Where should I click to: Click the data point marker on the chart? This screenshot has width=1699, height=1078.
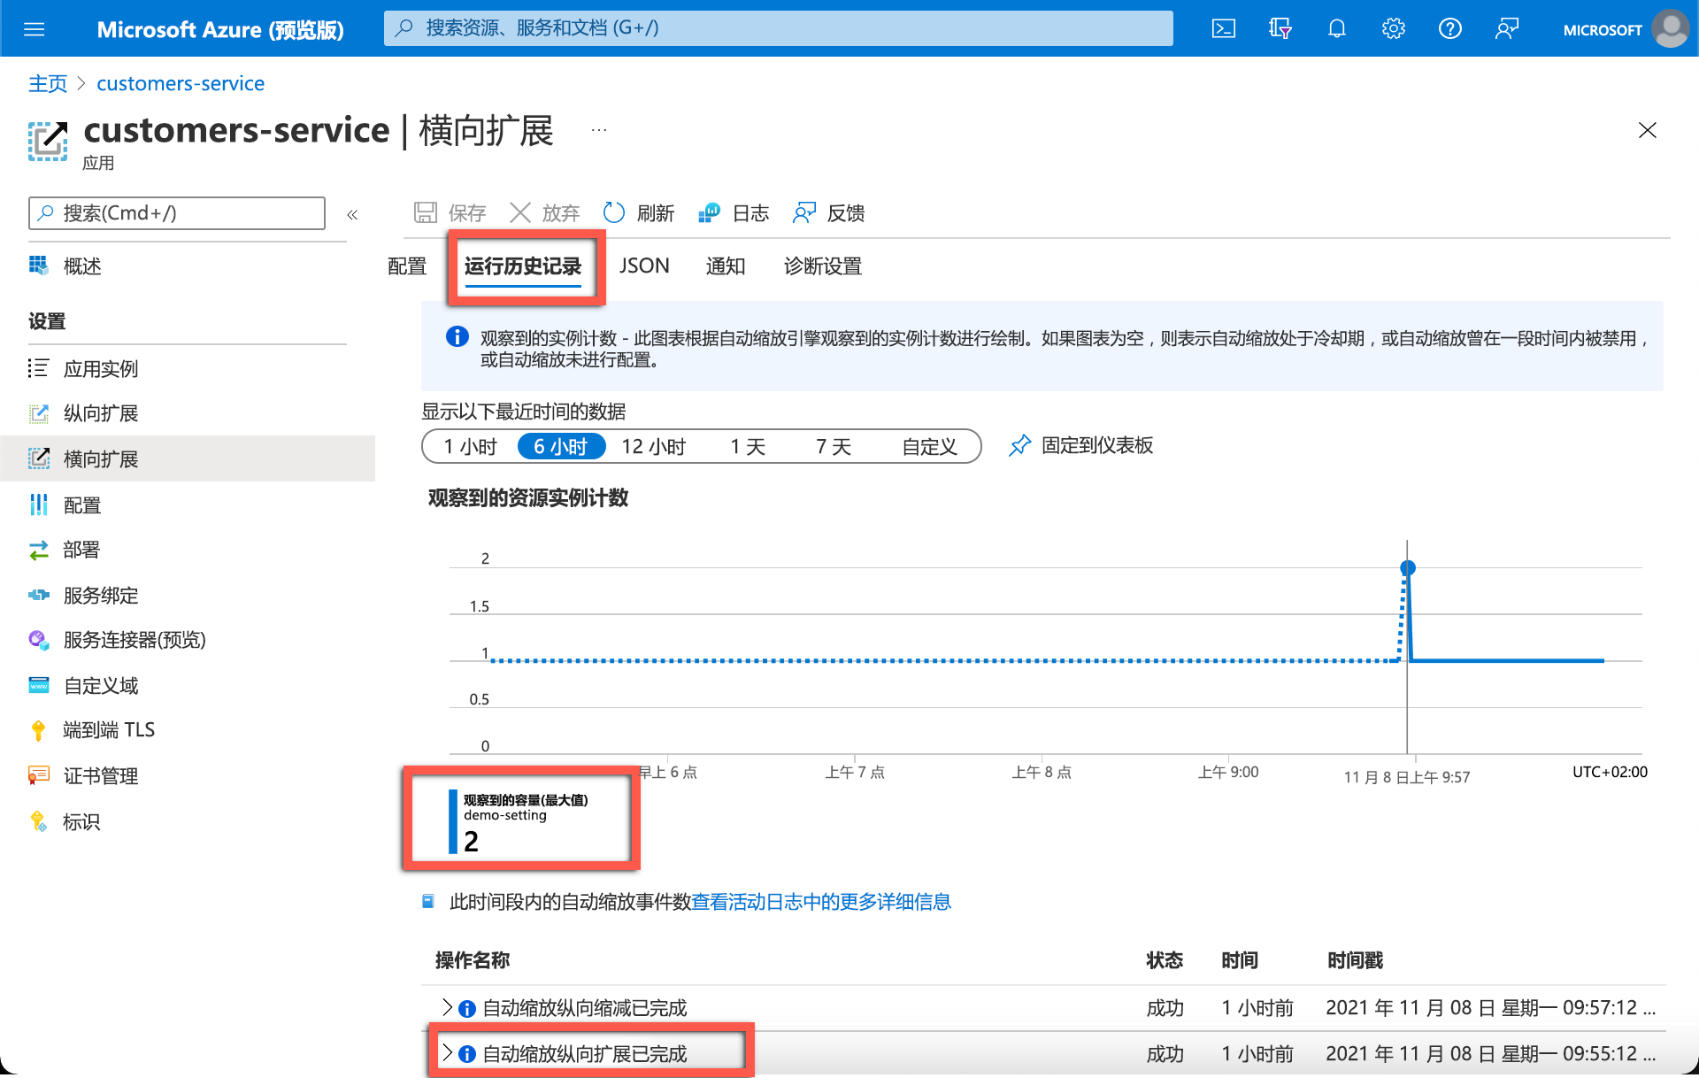1407,568
